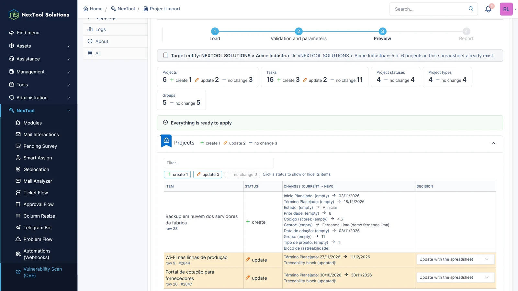Go to NexTool breadcrumb
This screenshot has width=518, height=291.
point(123,9)
